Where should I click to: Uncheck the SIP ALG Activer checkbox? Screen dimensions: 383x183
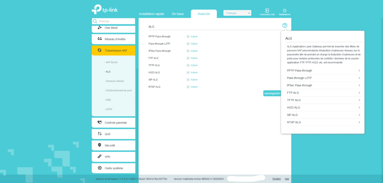click(188, 80)
